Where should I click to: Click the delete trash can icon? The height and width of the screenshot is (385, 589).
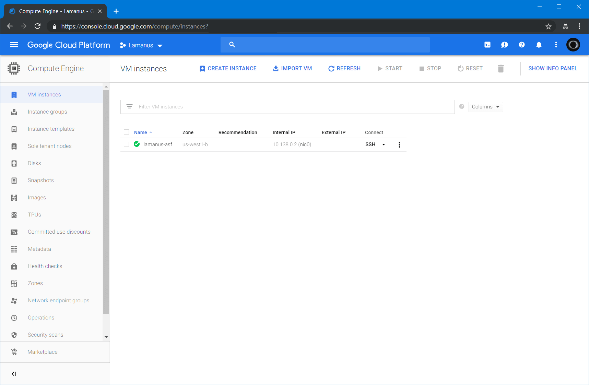pos(500,69)
